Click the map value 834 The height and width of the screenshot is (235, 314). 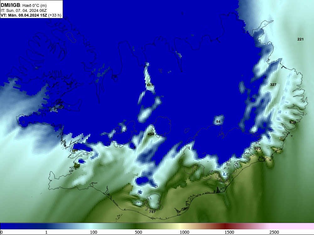(x=293, y=122)
